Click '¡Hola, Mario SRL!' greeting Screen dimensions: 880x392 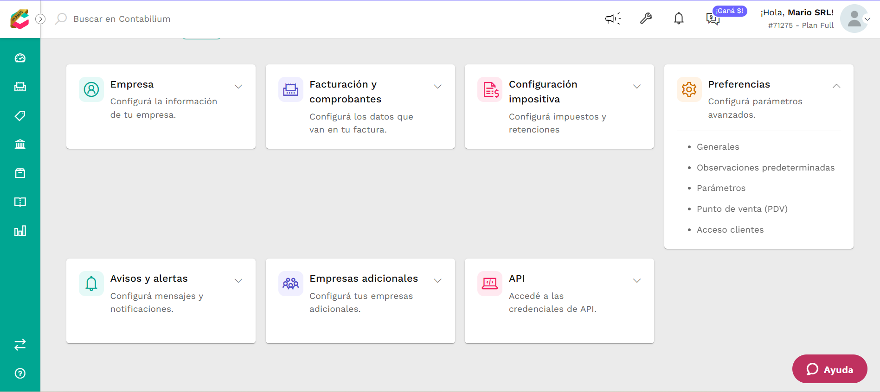coord(797,13)
